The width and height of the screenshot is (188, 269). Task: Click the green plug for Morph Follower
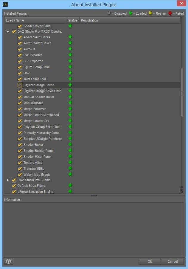pos(70,108)
